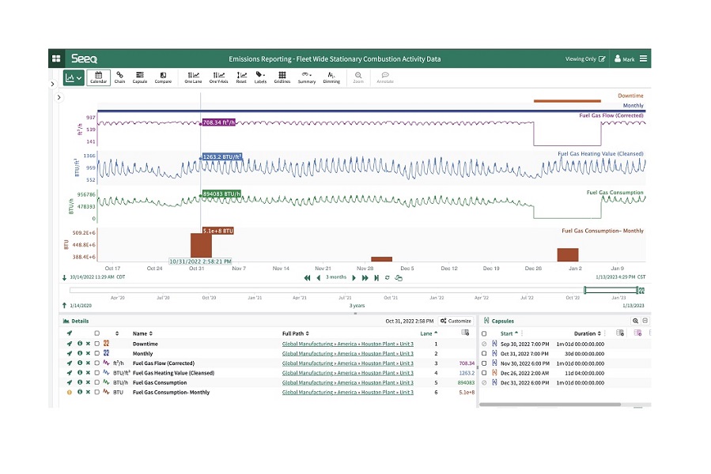Image resolution: width=711 pixels, height=474 pixels.
Task: Step display range forward one half
Action: pos(354,278)
